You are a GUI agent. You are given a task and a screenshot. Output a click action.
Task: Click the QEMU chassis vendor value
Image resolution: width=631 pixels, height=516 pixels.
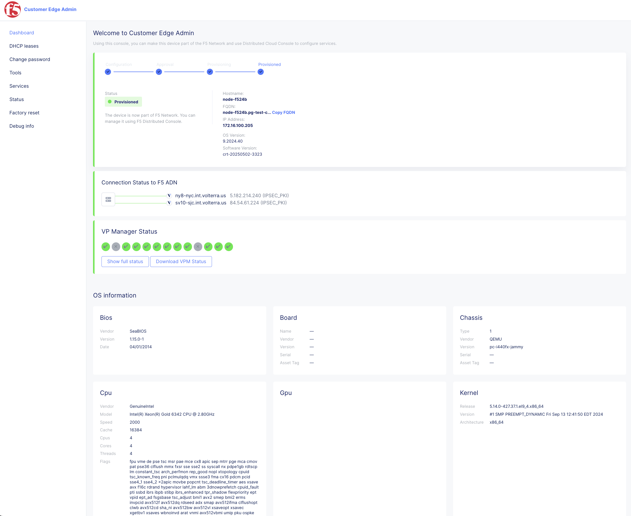click(495, 340)
